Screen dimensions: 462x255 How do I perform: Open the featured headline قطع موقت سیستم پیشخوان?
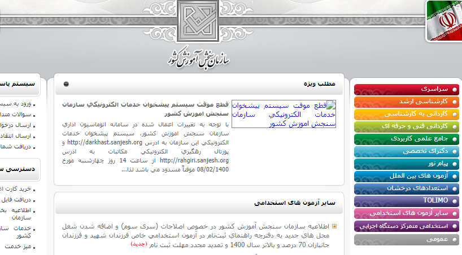point(145,109)
